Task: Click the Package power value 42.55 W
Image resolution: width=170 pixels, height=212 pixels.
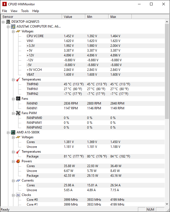Action: click(69, 176)
